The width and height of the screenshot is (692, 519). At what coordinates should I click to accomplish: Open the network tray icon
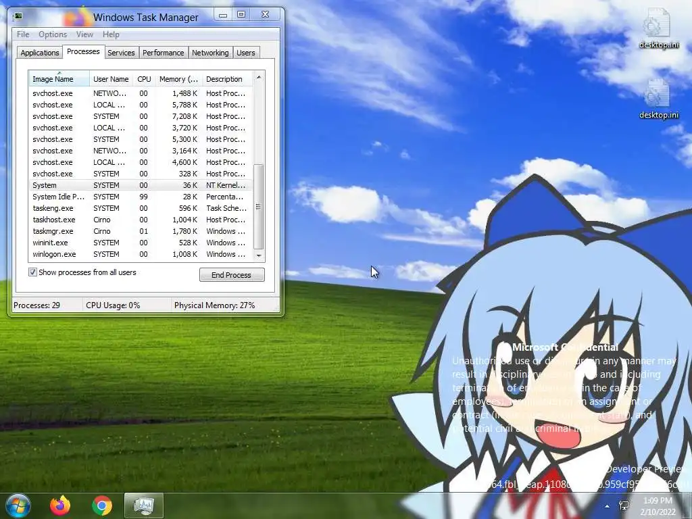[624, 505]
